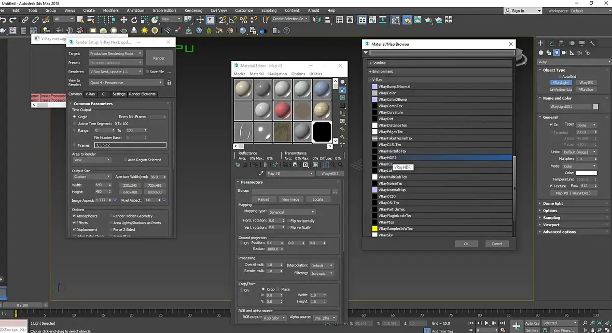
Task: Click the eyedropper pick-material icon
Action: 261,174
